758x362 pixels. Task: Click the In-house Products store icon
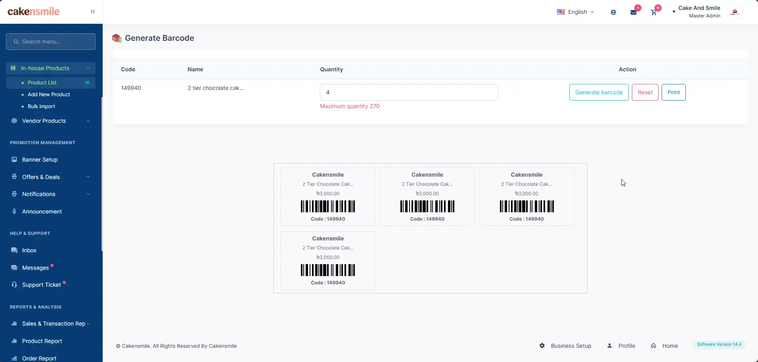[13, 68]
